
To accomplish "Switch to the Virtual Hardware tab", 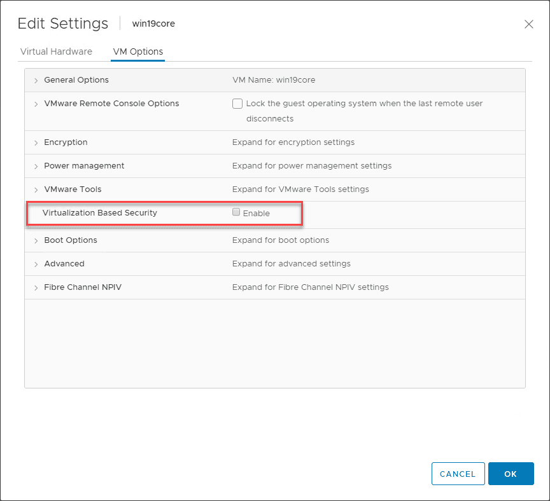I will pos(56,51).
